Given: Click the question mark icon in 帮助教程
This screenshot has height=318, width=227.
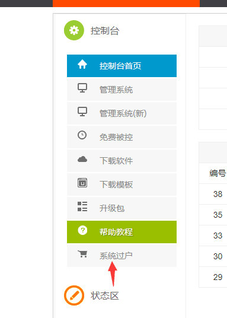Looking at the screenshot, I should point(82,230).
